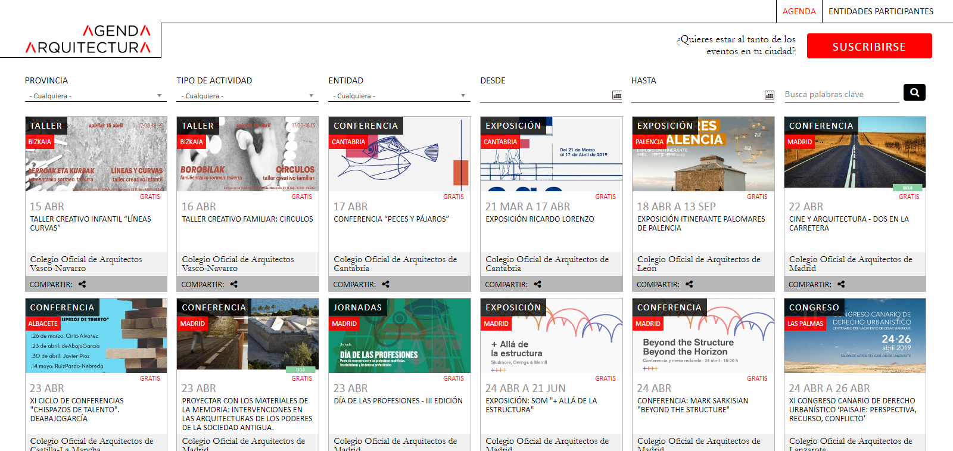Open Cine y Arquitectura Dos en la Carretera title
The width and height of the screenshot is (953, 451).
[x=849, y=223]
